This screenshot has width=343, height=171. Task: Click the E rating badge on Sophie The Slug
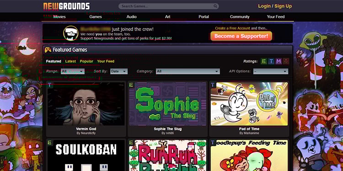click(131, 85)
